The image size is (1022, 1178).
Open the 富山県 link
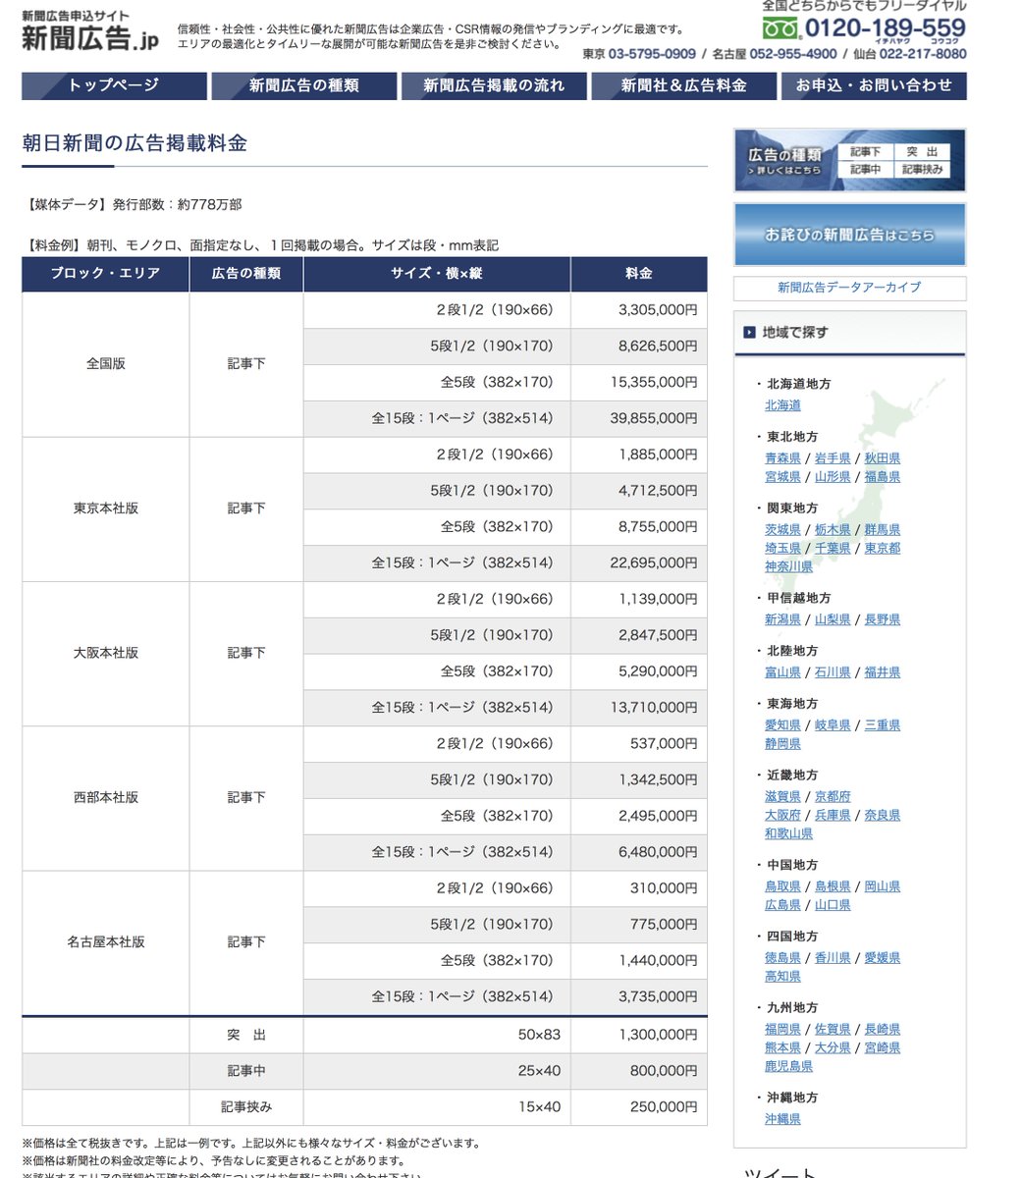783,673
